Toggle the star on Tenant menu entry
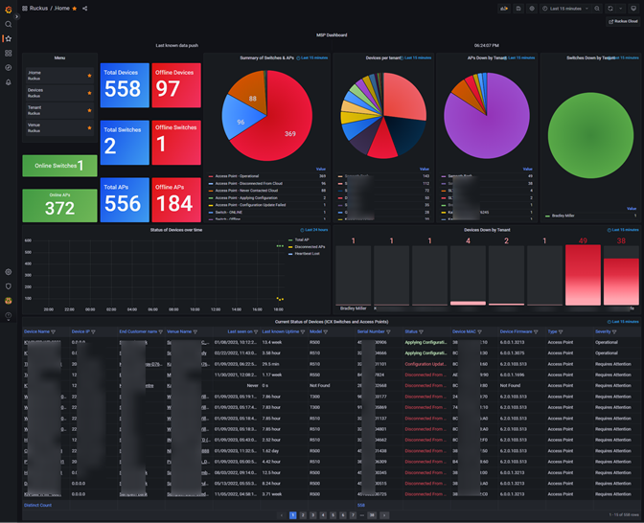 point(89,110)
